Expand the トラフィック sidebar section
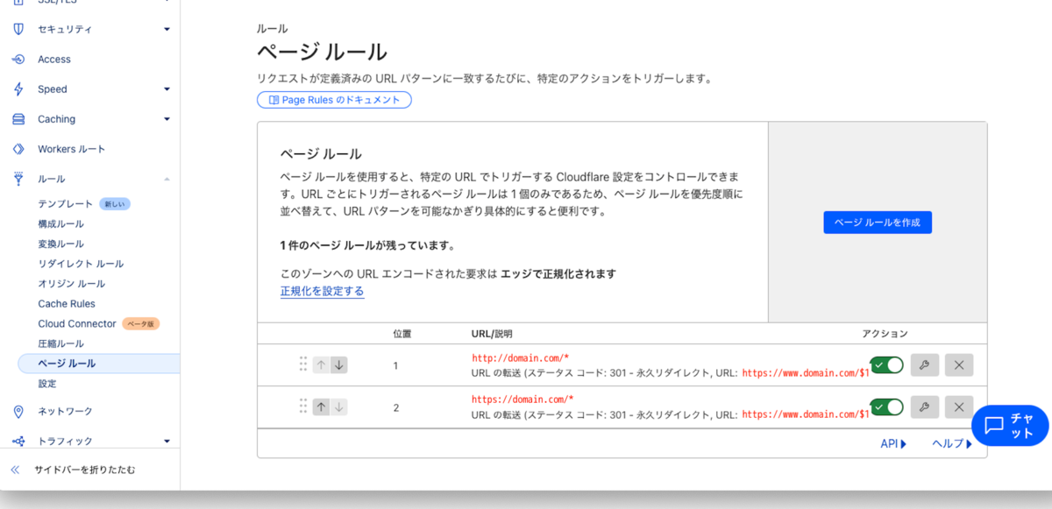The image size is (1052, 509). 167,442
